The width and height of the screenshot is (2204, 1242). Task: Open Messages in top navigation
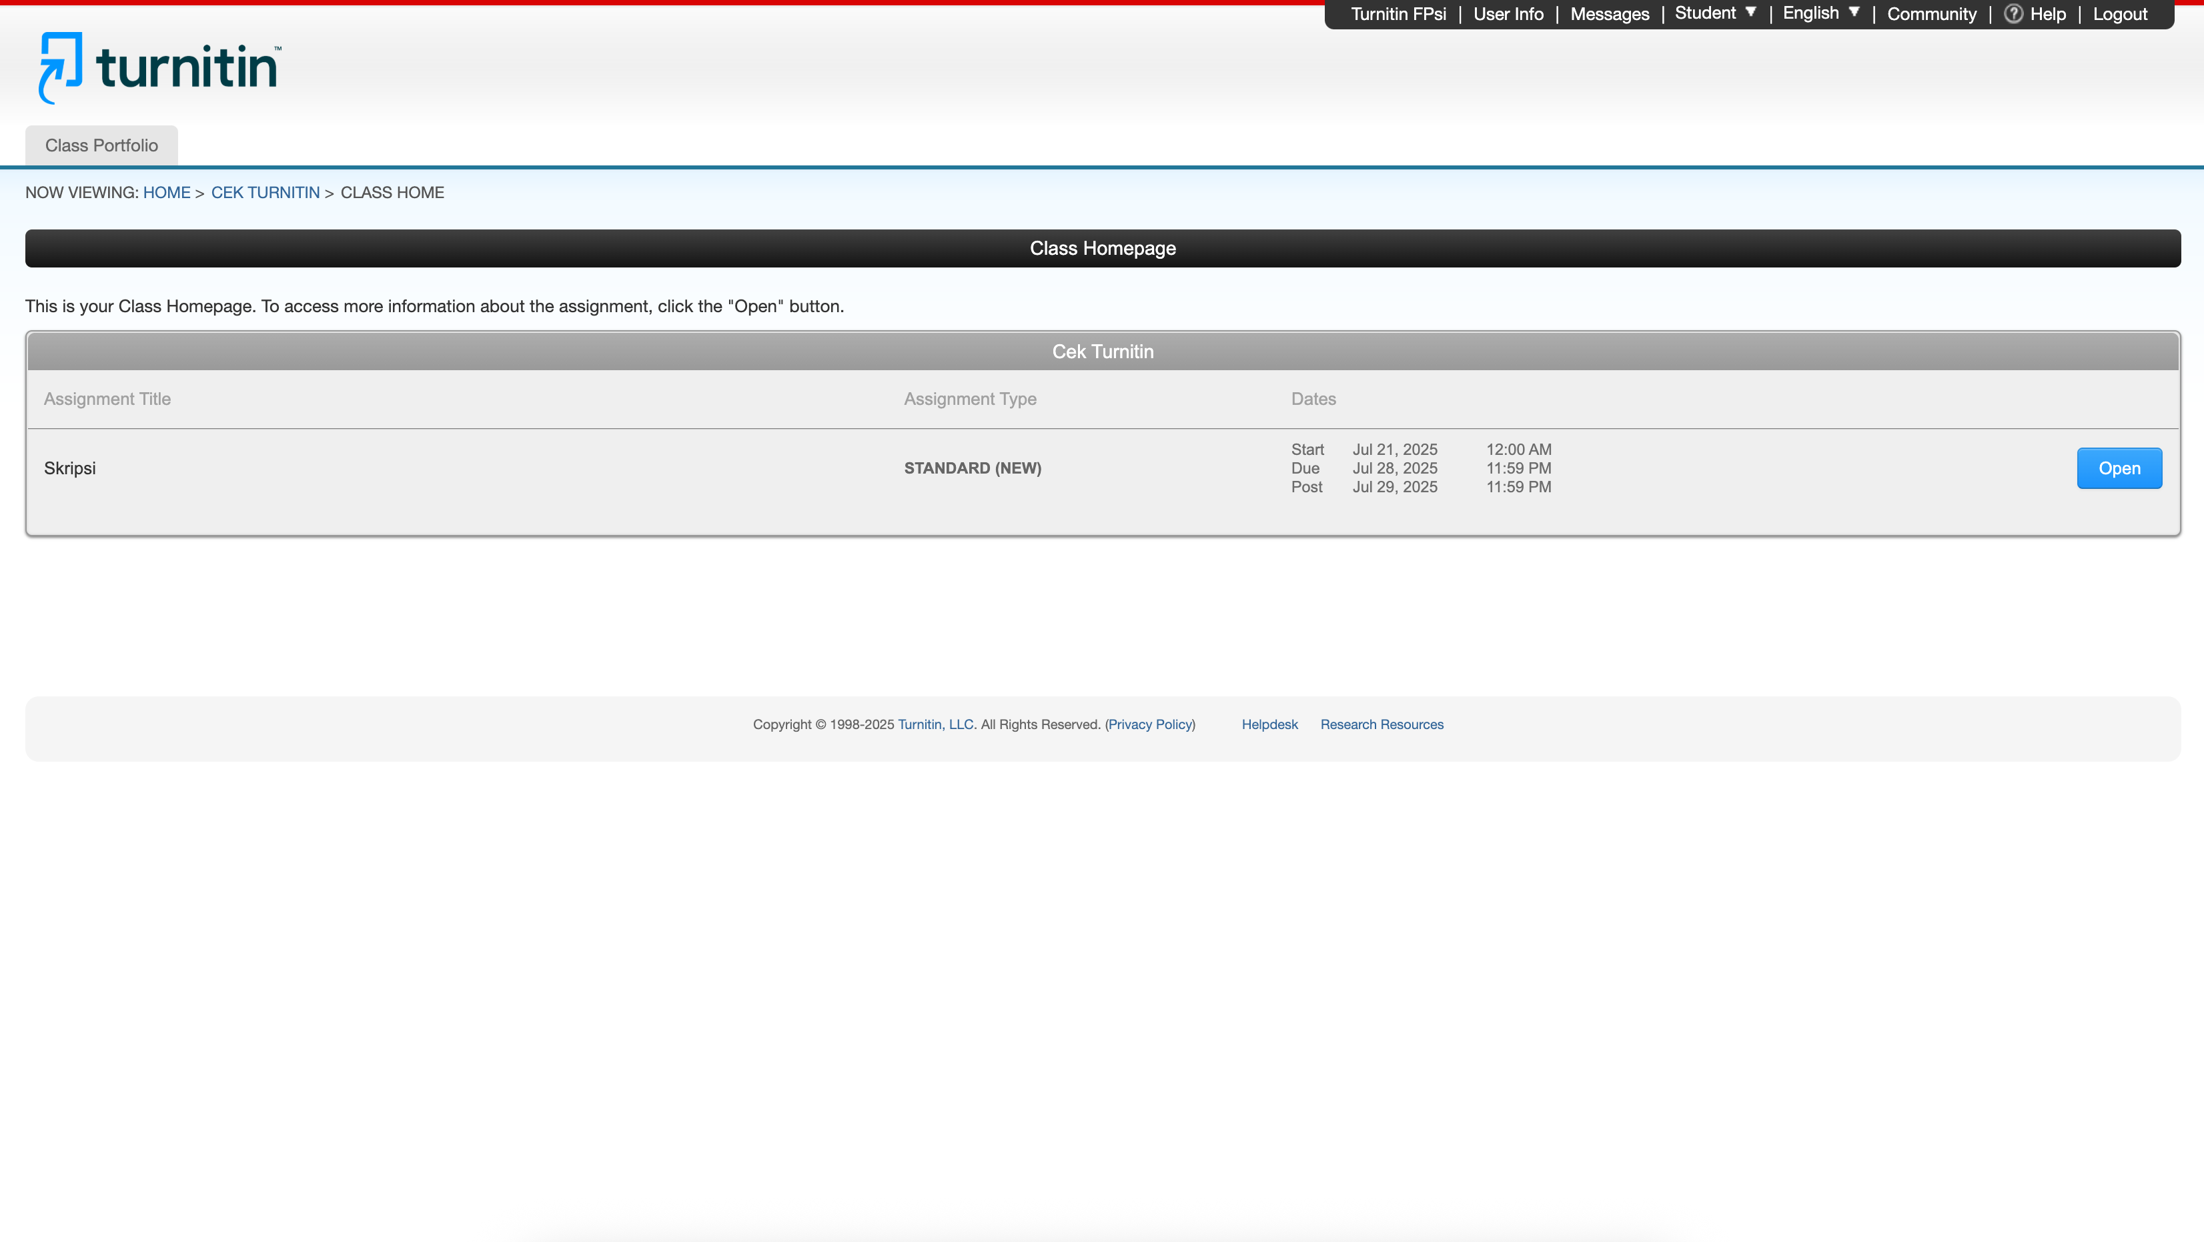click(x=1610, y=14)
